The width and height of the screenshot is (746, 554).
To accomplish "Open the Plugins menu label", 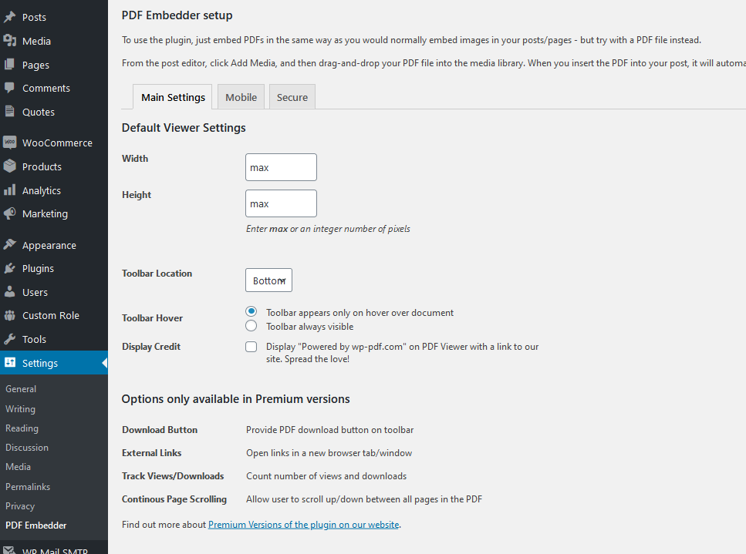I will tap(38, 268).
